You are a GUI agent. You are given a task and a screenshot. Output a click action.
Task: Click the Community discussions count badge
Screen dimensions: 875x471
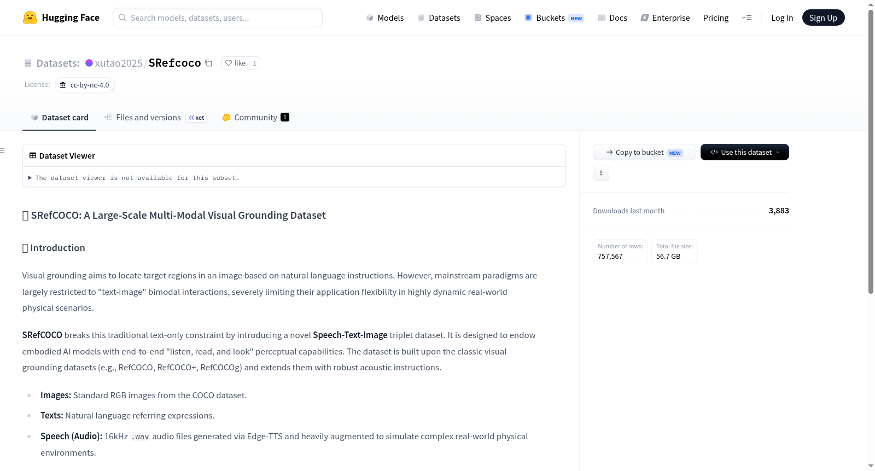(285, 117)
